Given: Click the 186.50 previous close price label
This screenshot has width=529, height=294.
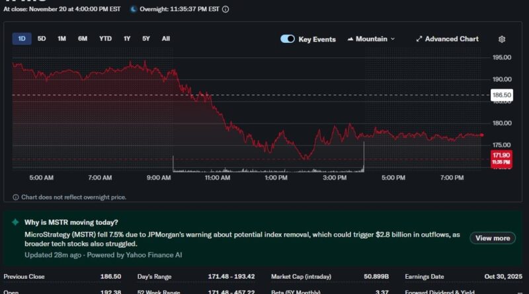Looking at the screenshot, I should coord(502,95).
